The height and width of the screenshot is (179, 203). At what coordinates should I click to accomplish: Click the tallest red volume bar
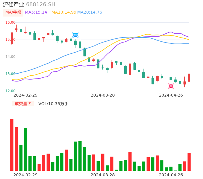point(12,145)
